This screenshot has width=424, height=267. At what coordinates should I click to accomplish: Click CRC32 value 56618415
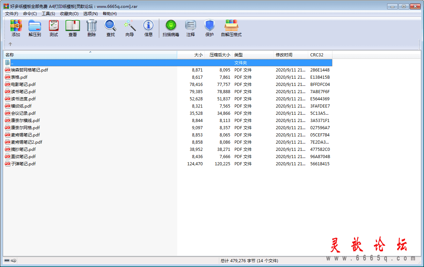point(320,164)
